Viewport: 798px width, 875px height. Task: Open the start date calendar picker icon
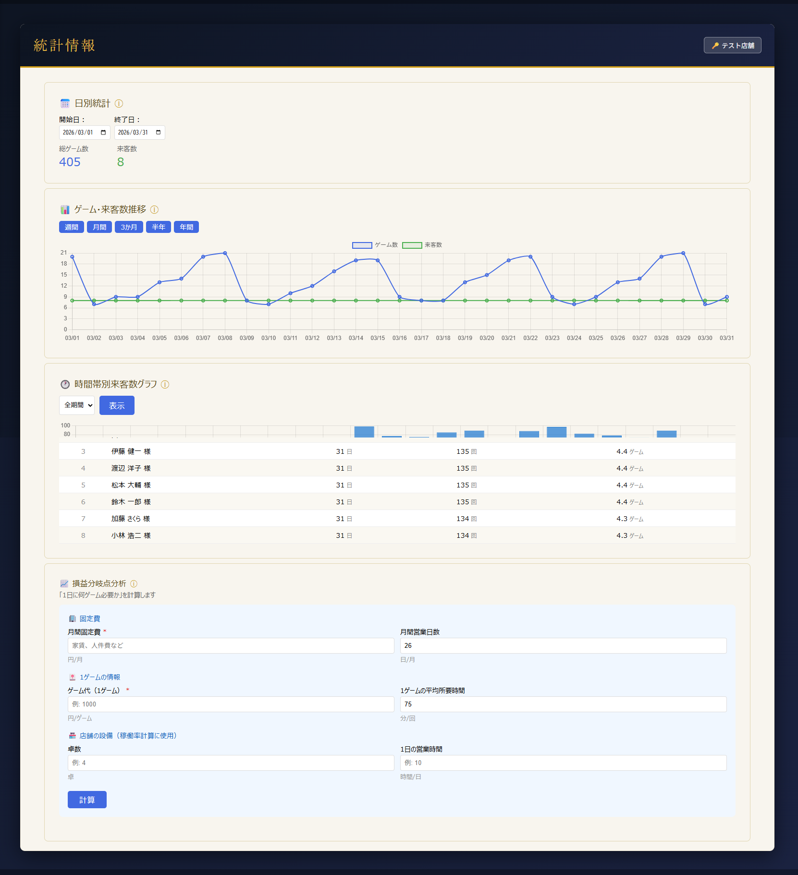(103, 133)
